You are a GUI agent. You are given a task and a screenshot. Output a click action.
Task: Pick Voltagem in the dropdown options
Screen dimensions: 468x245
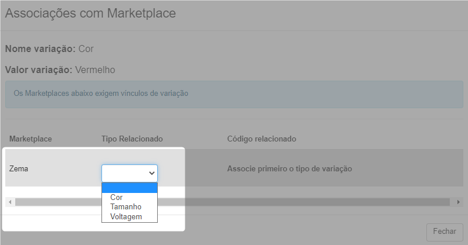(126, 216)
